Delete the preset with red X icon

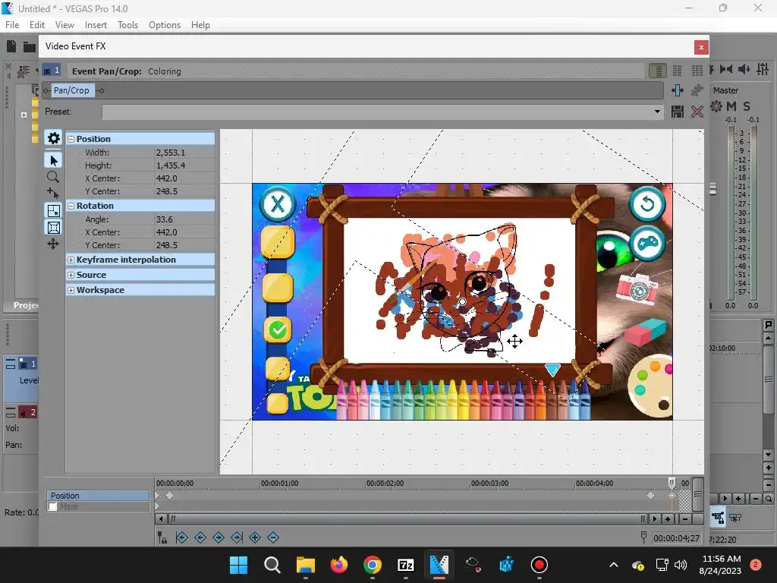point(697,112)
